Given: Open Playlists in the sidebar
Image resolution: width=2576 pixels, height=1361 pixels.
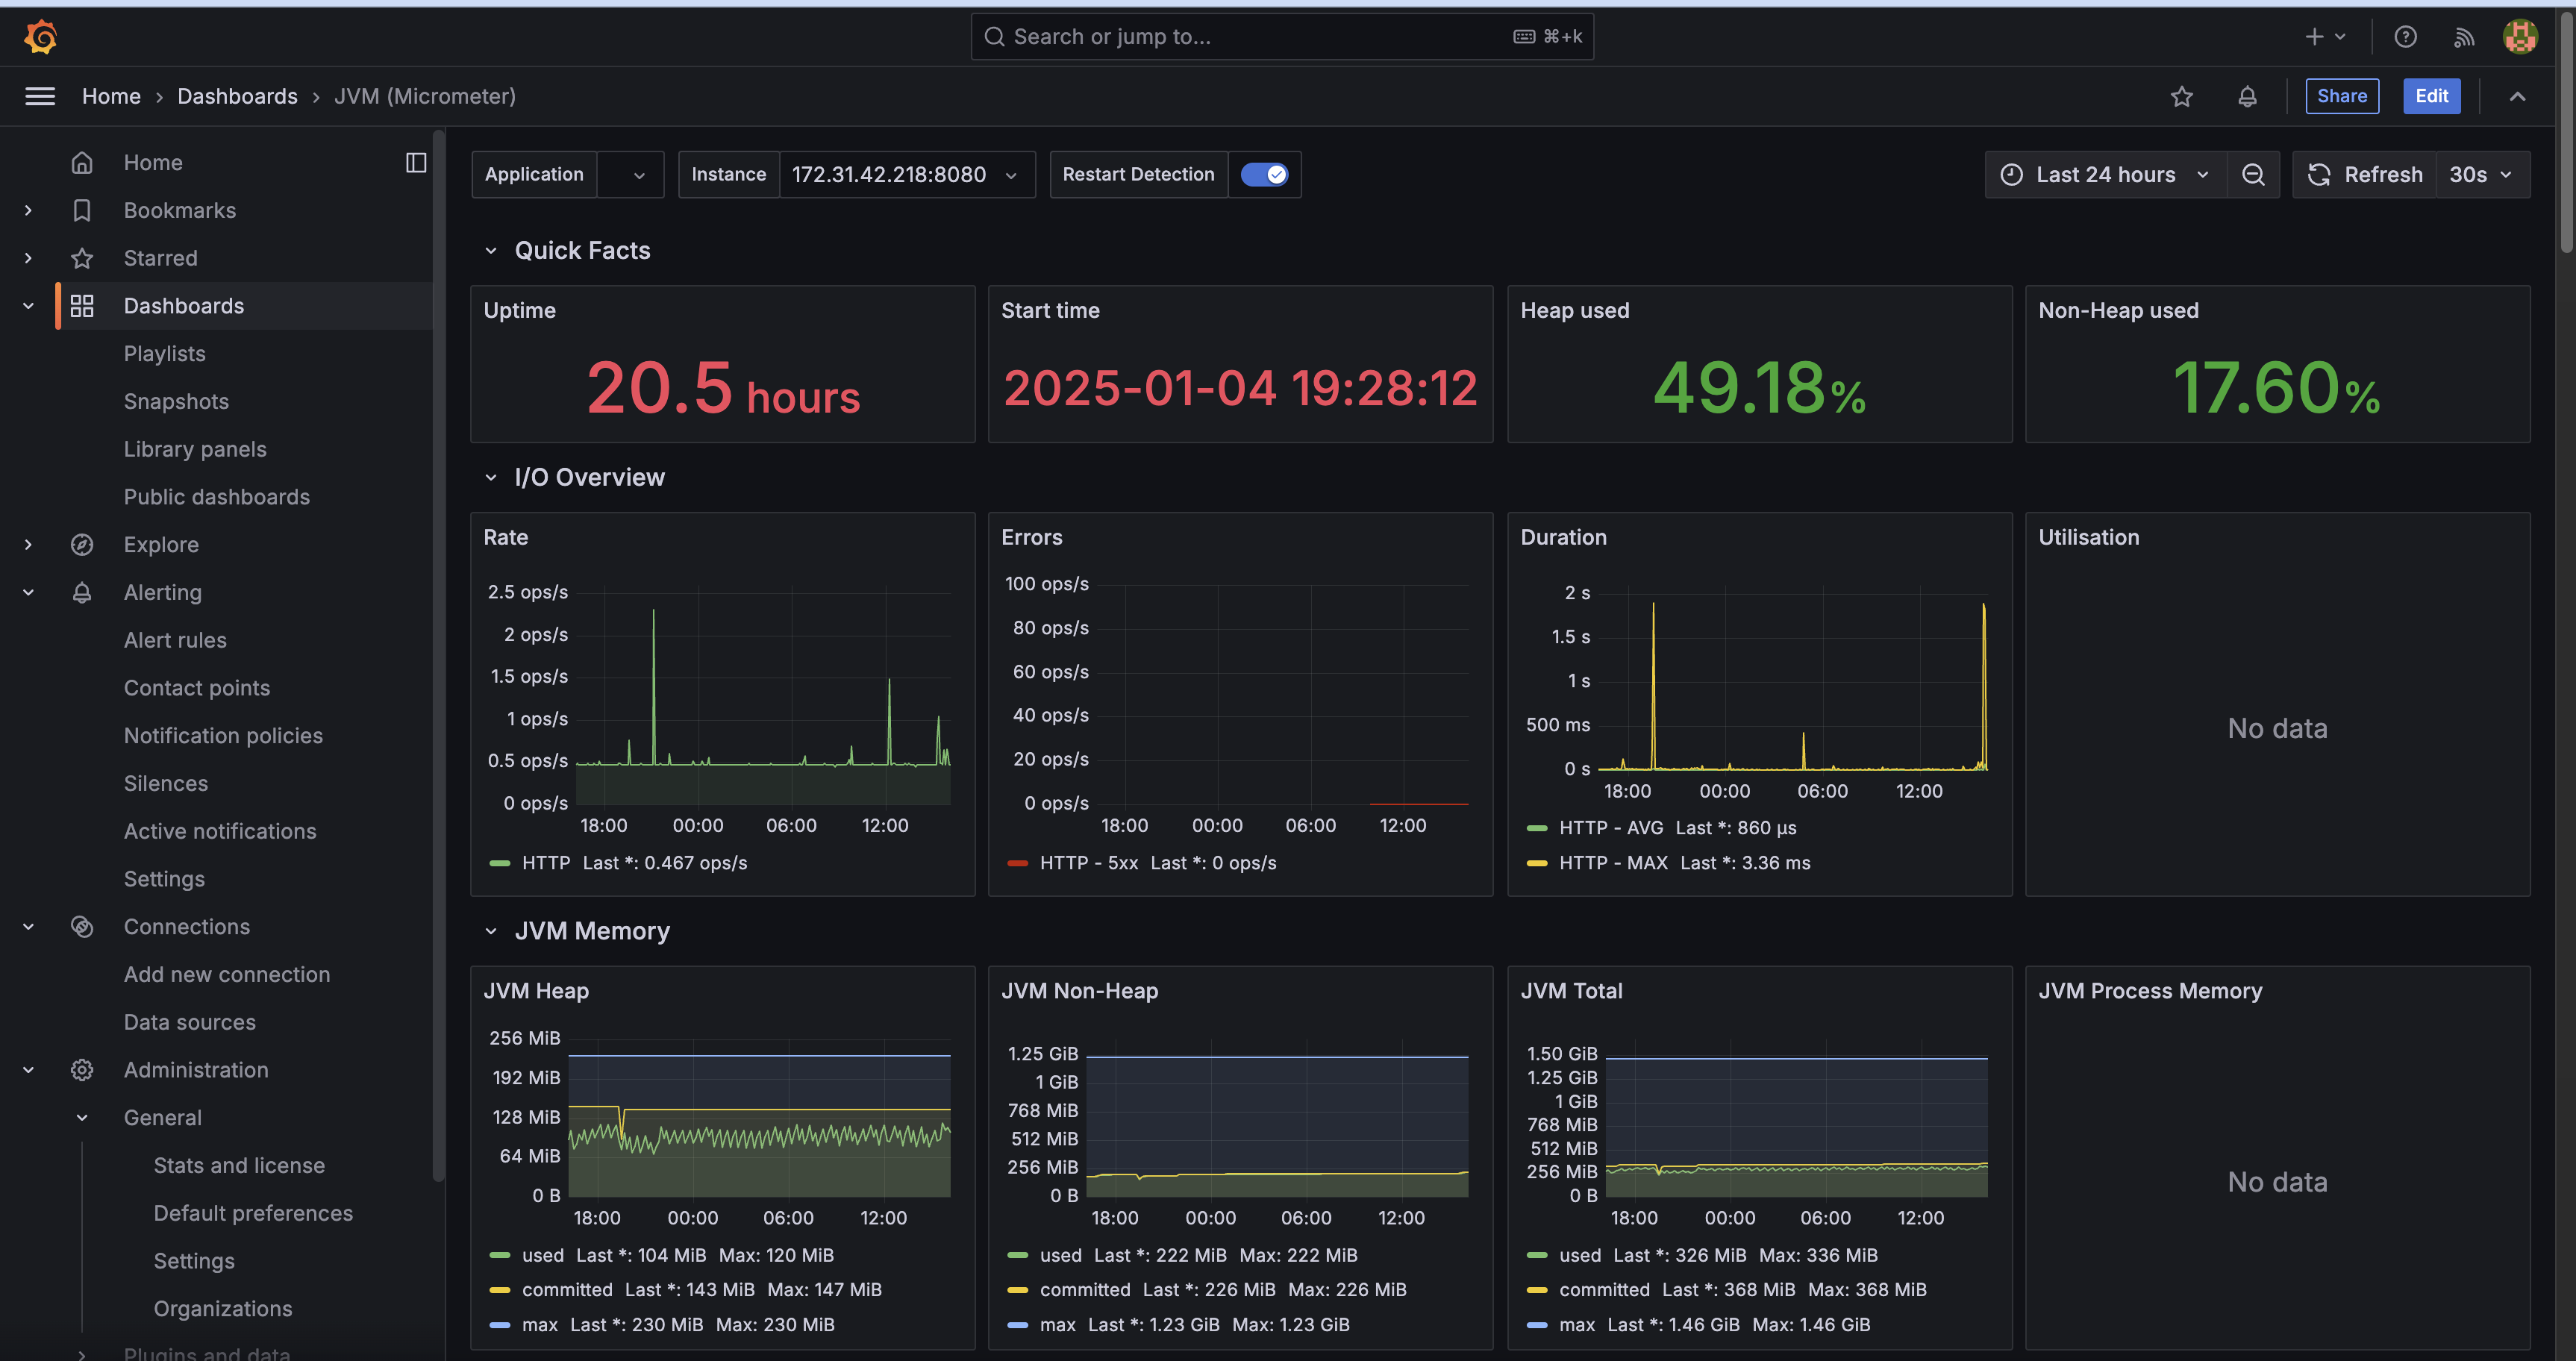Looking at the screenshot, I should [165, 353].
